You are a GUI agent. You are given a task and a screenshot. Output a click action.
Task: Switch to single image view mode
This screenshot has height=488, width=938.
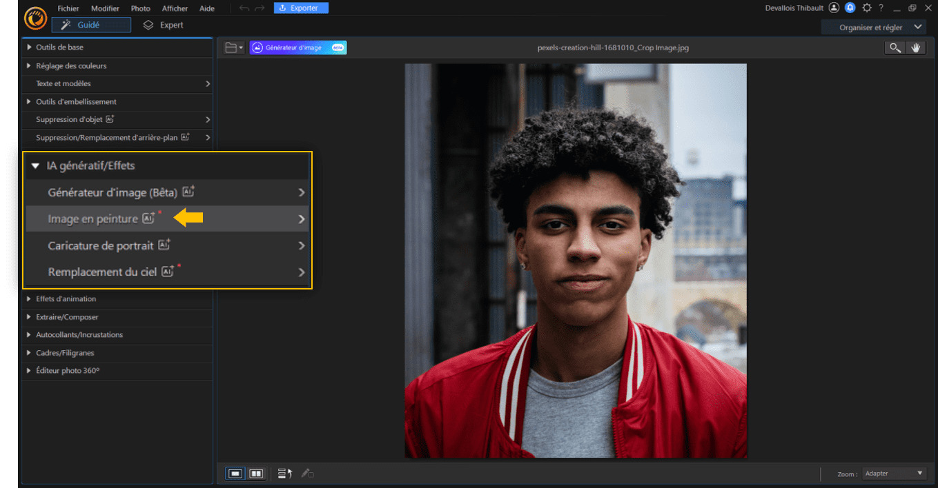(x=235, y=474)
